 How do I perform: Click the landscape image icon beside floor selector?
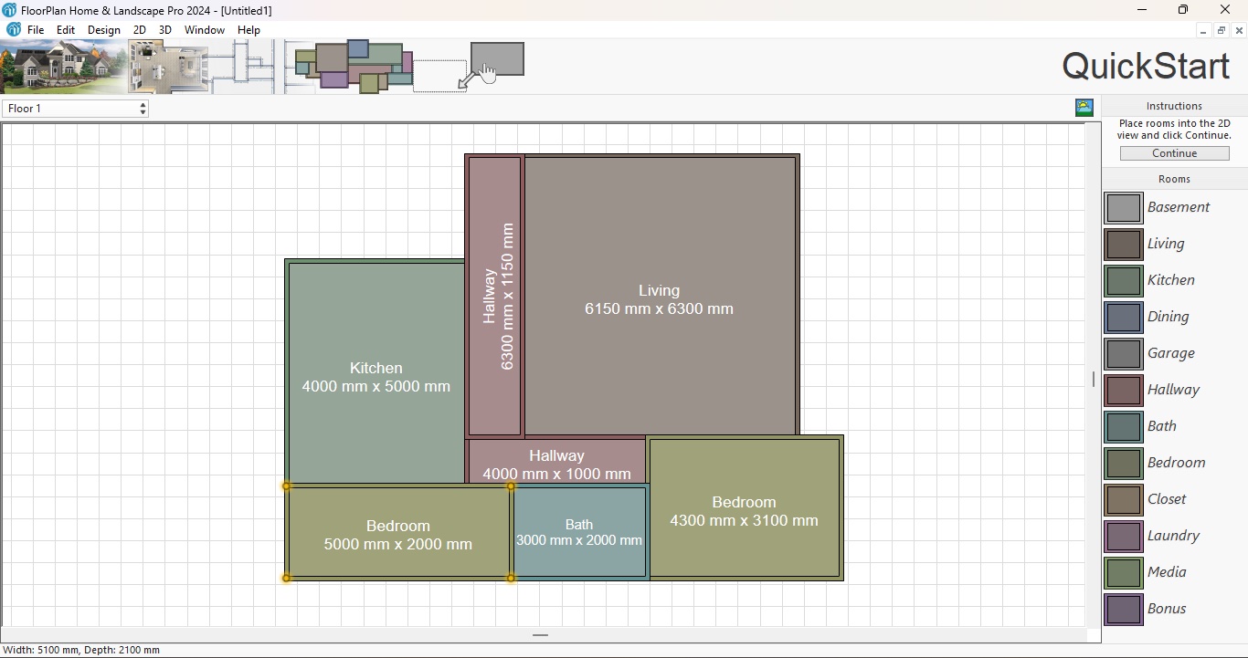1084,108
